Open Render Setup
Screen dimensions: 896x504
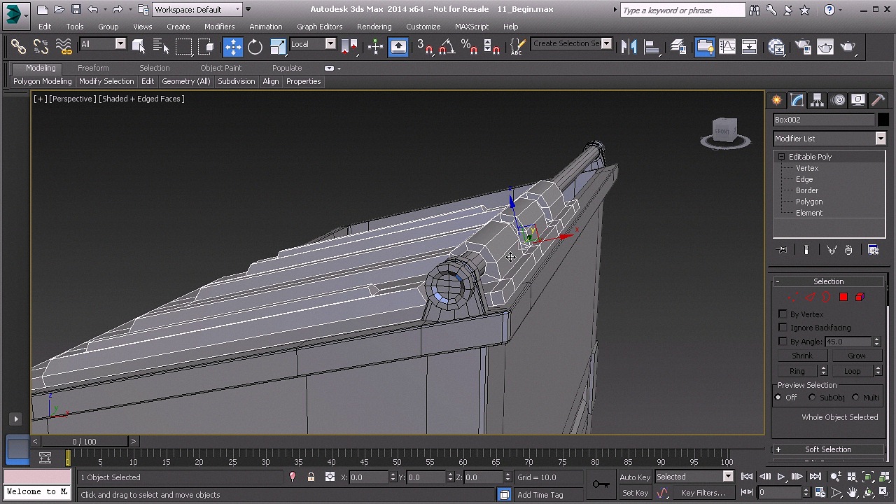point(803,46)
